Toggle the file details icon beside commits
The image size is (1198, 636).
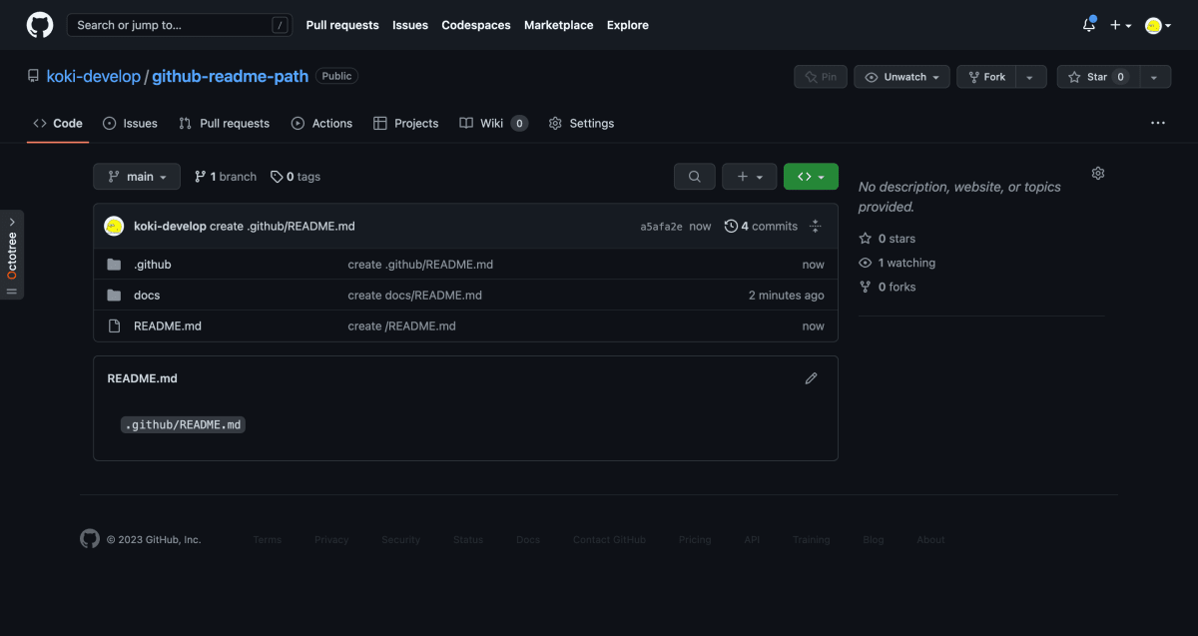[816, 226]
